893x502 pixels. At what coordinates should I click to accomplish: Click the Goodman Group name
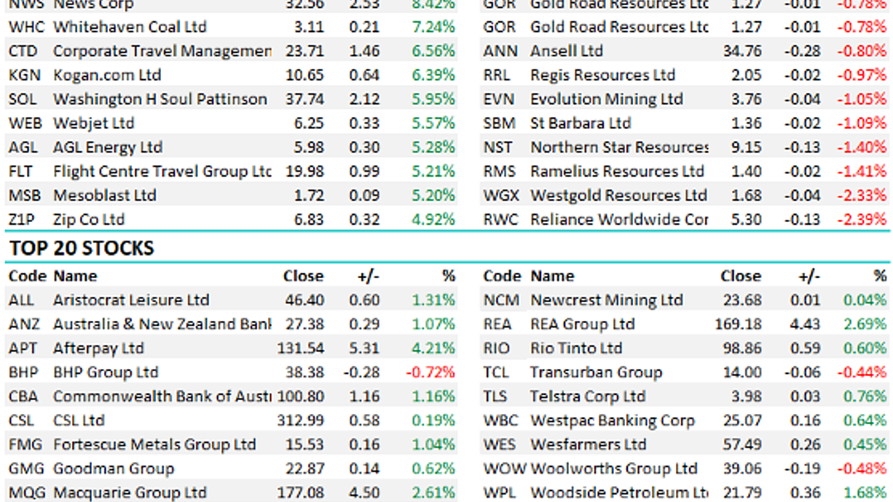(114, 468)
